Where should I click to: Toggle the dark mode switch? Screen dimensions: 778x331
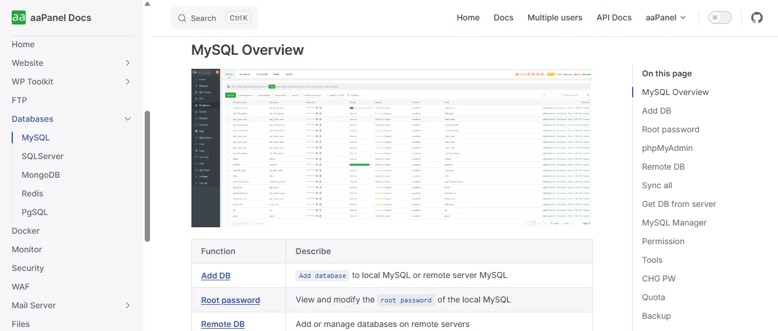pos(720,17)
